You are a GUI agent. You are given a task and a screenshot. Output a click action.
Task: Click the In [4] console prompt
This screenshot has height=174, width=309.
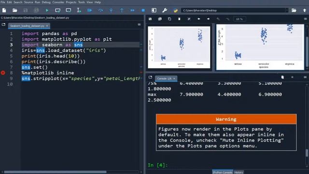(x=158, y=165)
